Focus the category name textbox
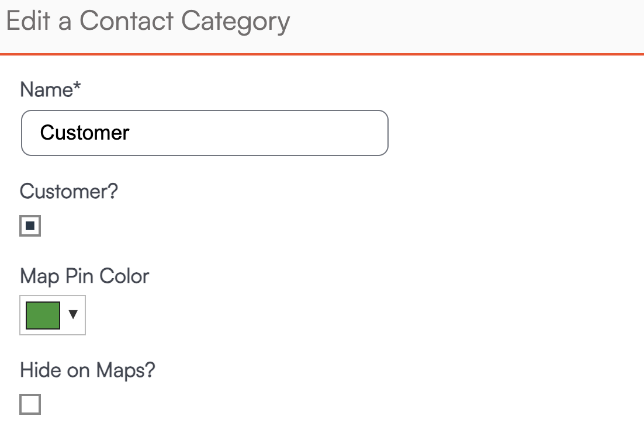Image resolution: width=644 pixels, height=423 pixels. point(205,133)
